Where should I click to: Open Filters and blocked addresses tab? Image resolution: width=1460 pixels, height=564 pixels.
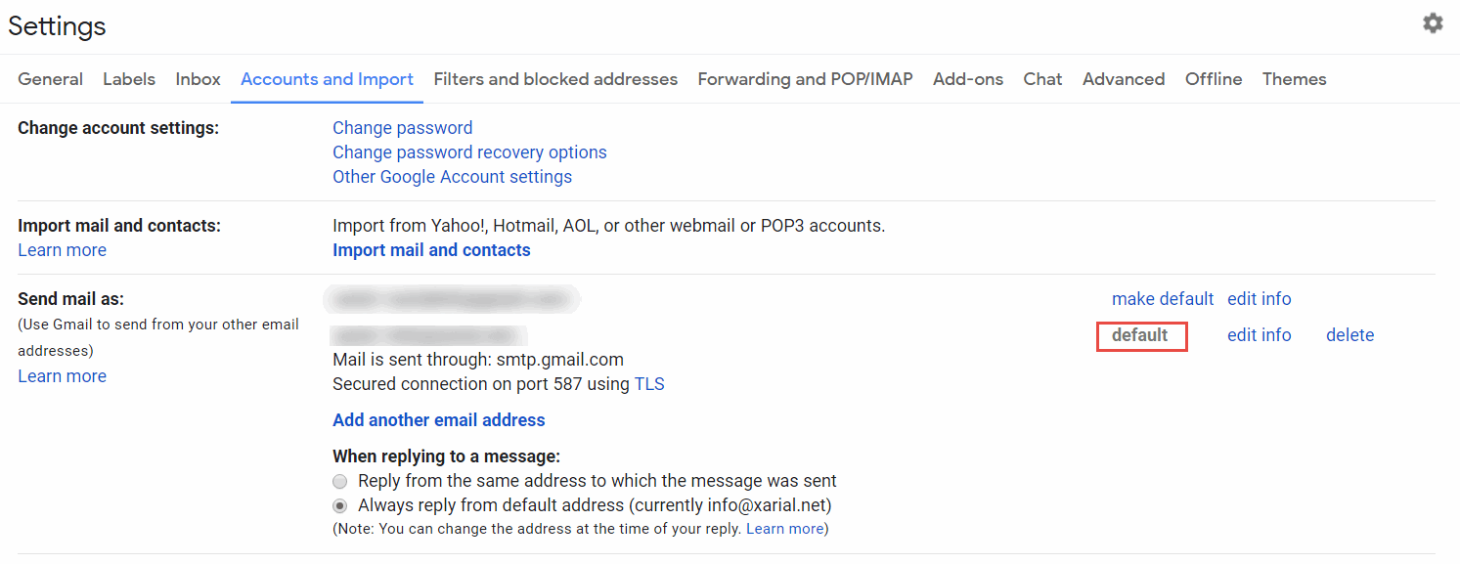tap(555, 78)
